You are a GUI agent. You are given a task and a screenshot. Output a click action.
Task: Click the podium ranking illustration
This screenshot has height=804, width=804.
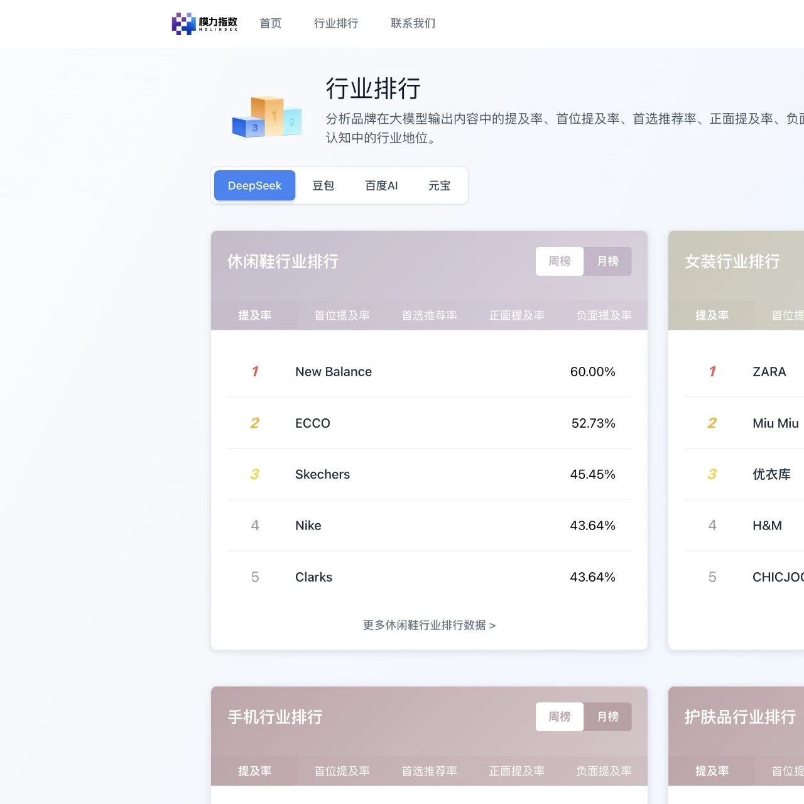(267, 117)
